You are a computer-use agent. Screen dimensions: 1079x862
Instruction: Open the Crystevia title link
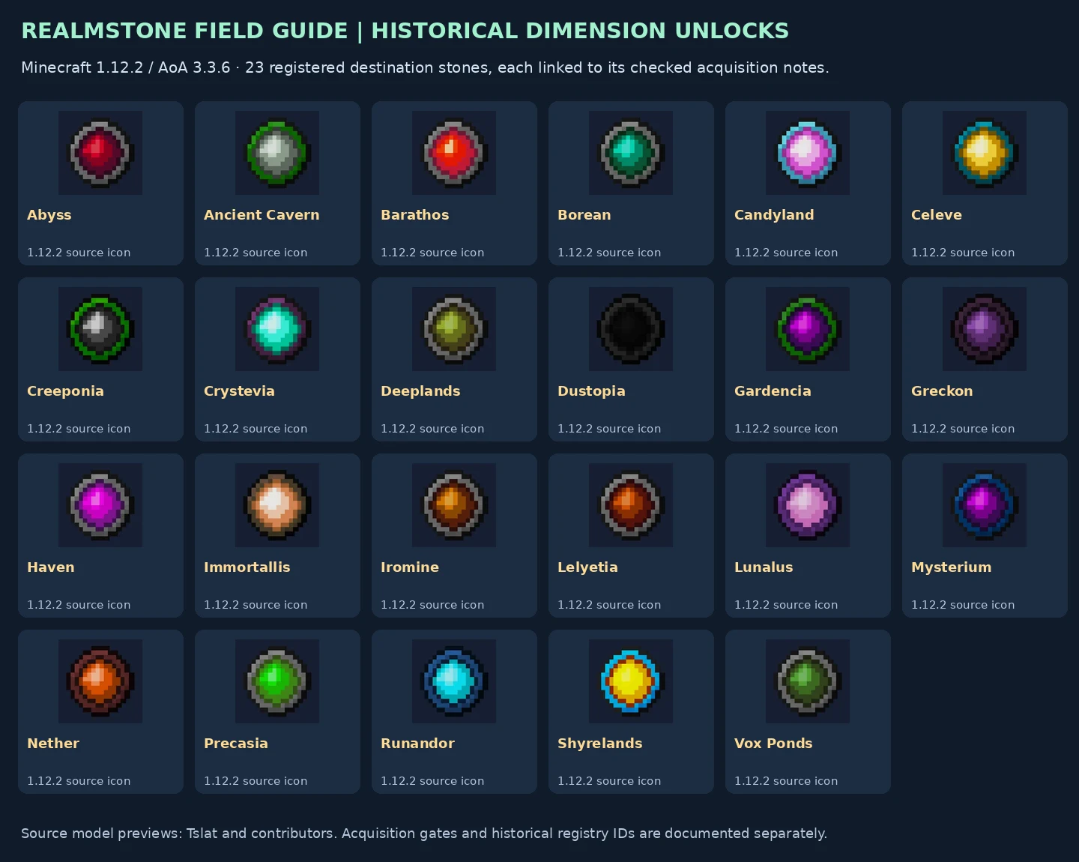239,391
